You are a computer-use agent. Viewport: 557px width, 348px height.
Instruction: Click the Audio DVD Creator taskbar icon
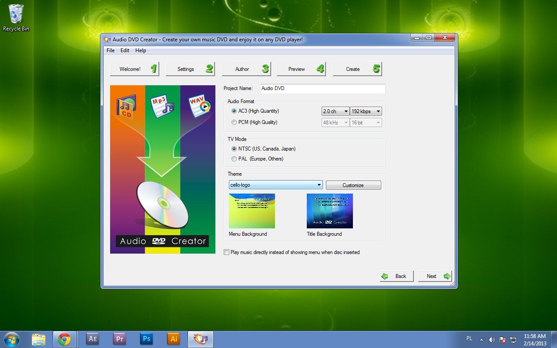click(200, 339)
